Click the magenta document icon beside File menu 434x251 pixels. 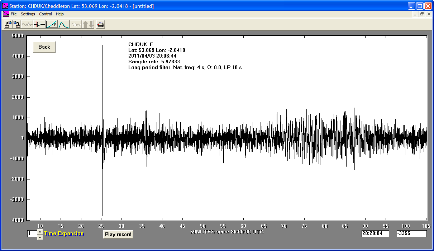(x=6, y=14)
